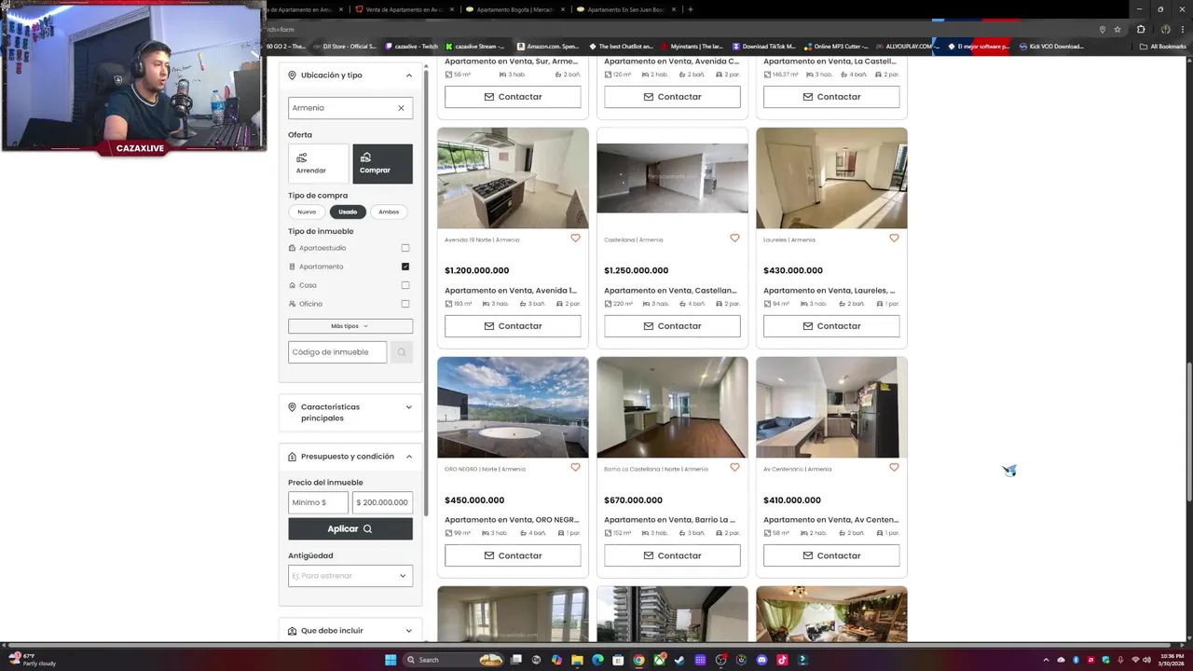
Task: Open the Online MP3 Cutter bookmark
Action: tap(835, 47)
